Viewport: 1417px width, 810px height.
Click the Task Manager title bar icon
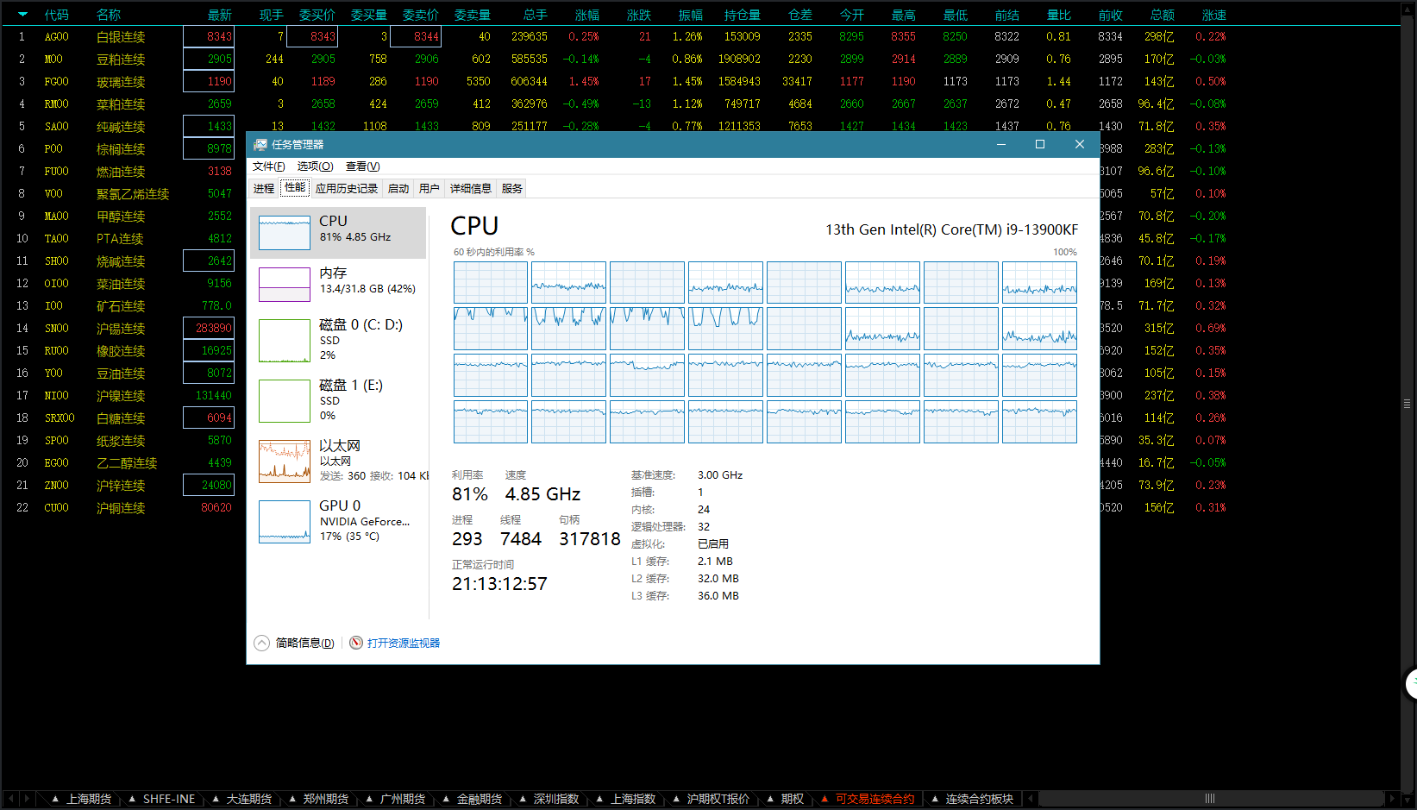pos(260,145)
